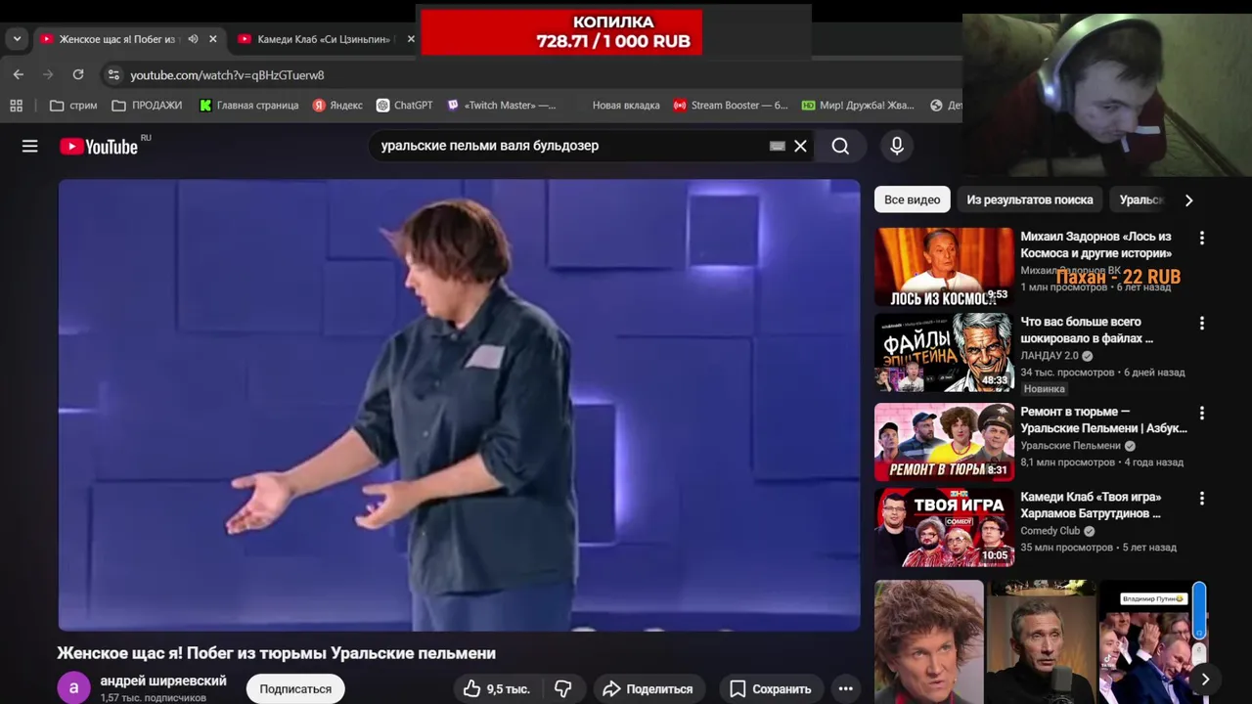Open options menu for 'Твоя игра' video

click(x=1201, y=498)
